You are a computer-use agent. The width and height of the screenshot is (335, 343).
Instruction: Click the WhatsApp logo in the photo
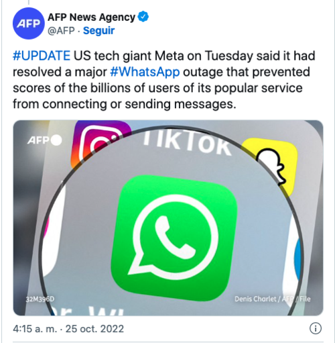click(x=174, y=238)
